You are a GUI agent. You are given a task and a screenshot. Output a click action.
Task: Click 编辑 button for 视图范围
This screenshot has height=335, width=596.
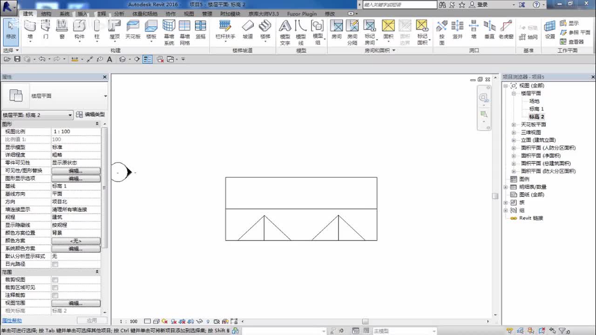[76, 303]
